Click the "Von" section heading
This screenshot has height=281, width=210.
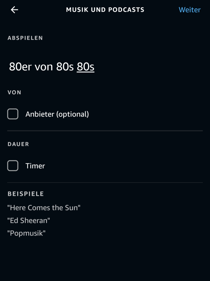[14, 92]
